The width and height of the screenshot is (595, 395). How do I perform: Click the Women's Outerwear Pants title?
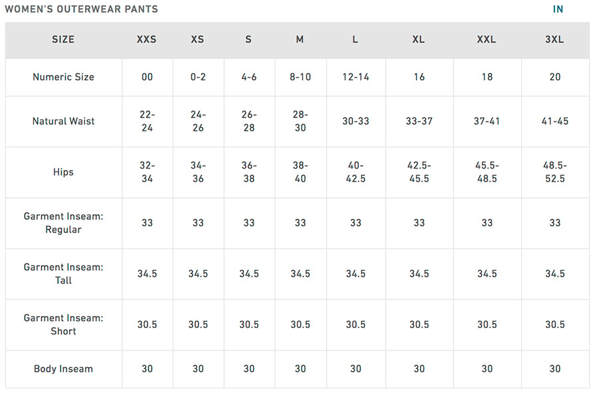82,9
